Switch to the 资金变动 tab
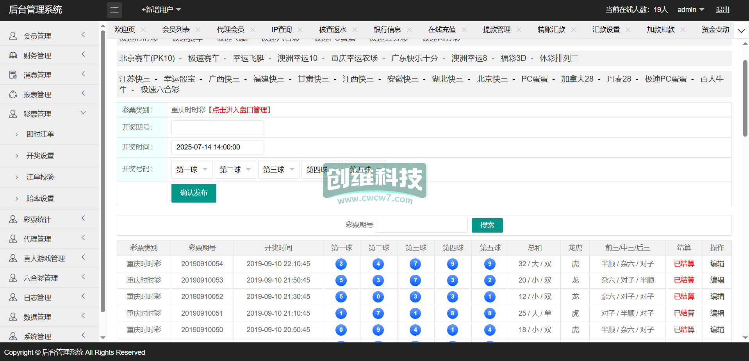Image resolution: width=749 pixels, height=361 pixels. click(x=715, y=30)
